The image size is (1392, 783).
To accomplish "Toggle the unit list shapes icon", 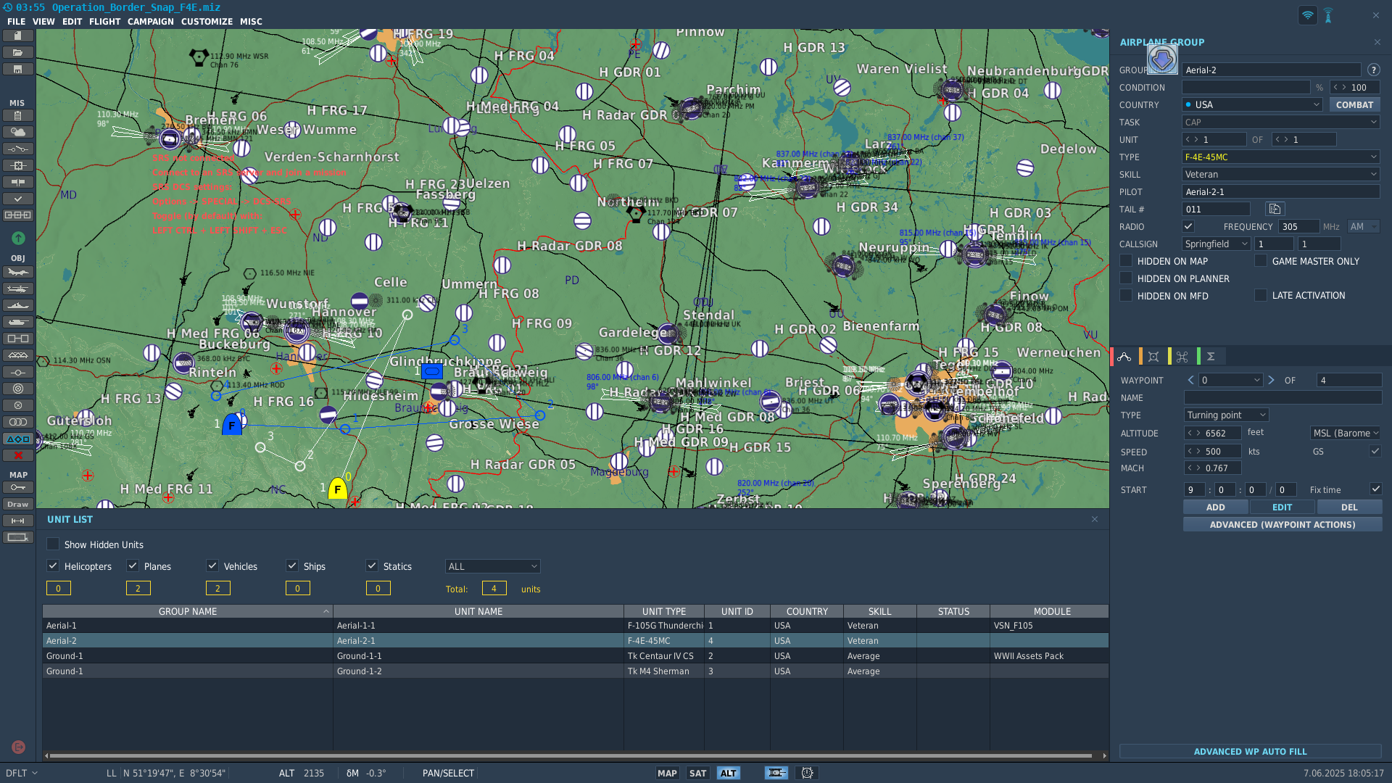I will [x=18, y=439].
